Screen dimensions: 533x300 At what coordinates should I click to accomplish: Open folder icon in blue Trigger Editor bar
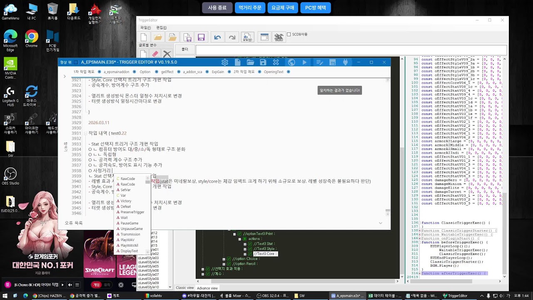pos(250,62)
